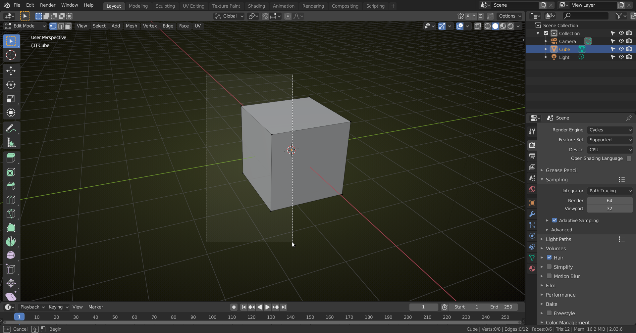Select the Measure tool
Image resolution: width=636 pixels, height=333 pixels.
pyautogui.click(x=11, y=142)
